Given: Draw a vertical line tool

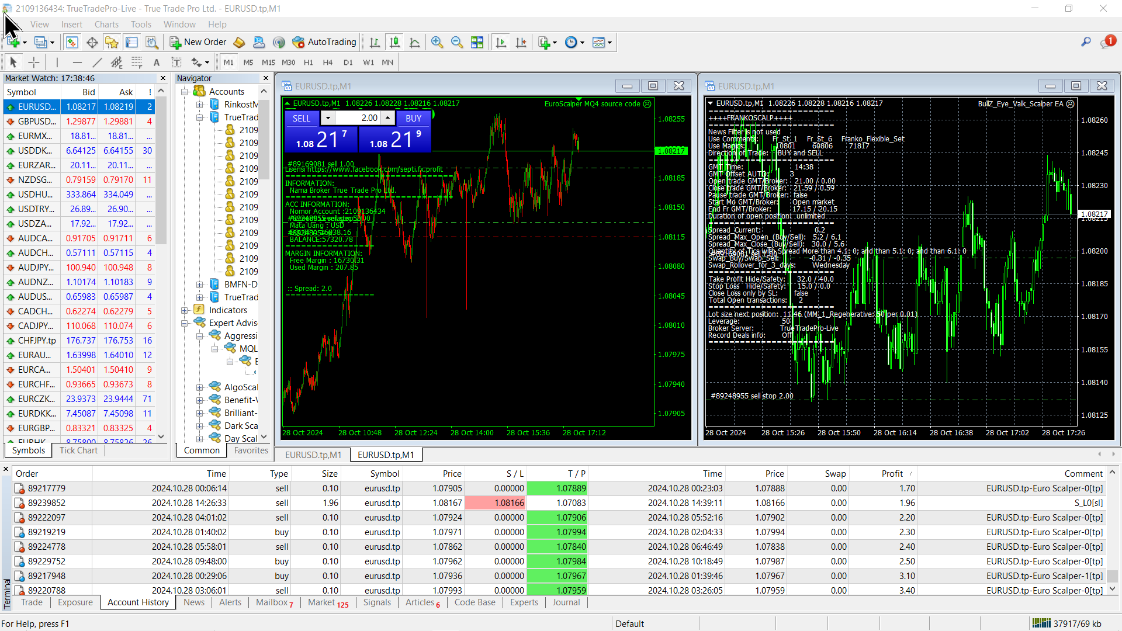Looking at the screenshot, I should tap(57, 62).
